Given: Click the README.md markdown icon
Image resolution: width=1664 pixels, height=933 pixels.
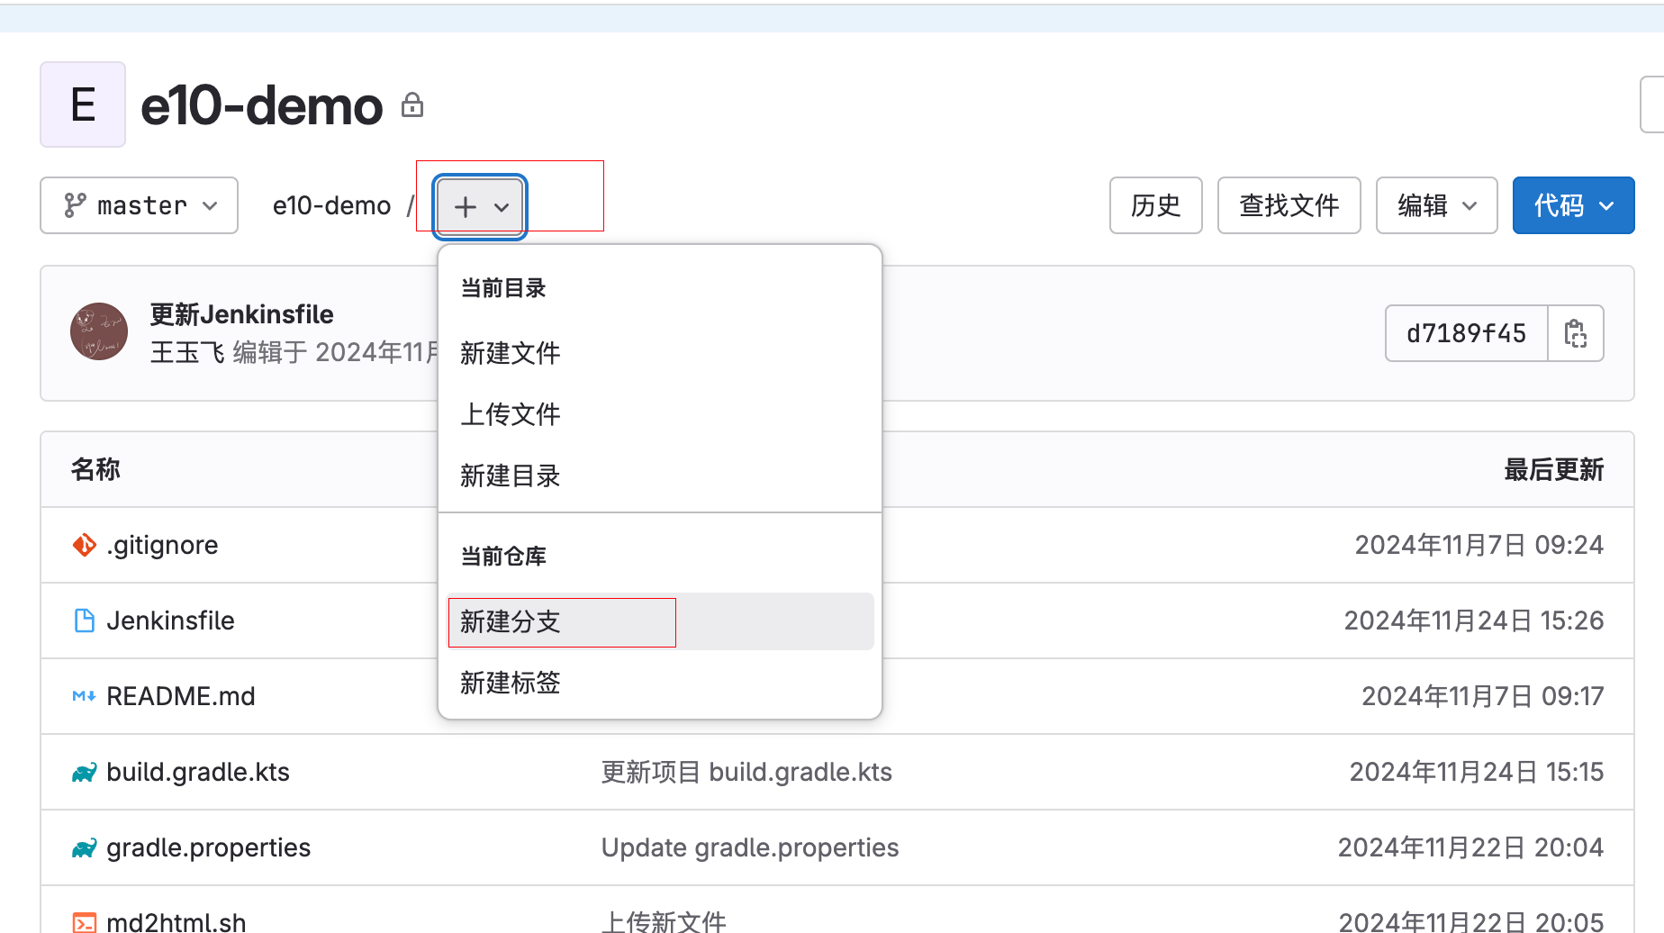Looking at the screenshot, I should [x=84, y=696].
